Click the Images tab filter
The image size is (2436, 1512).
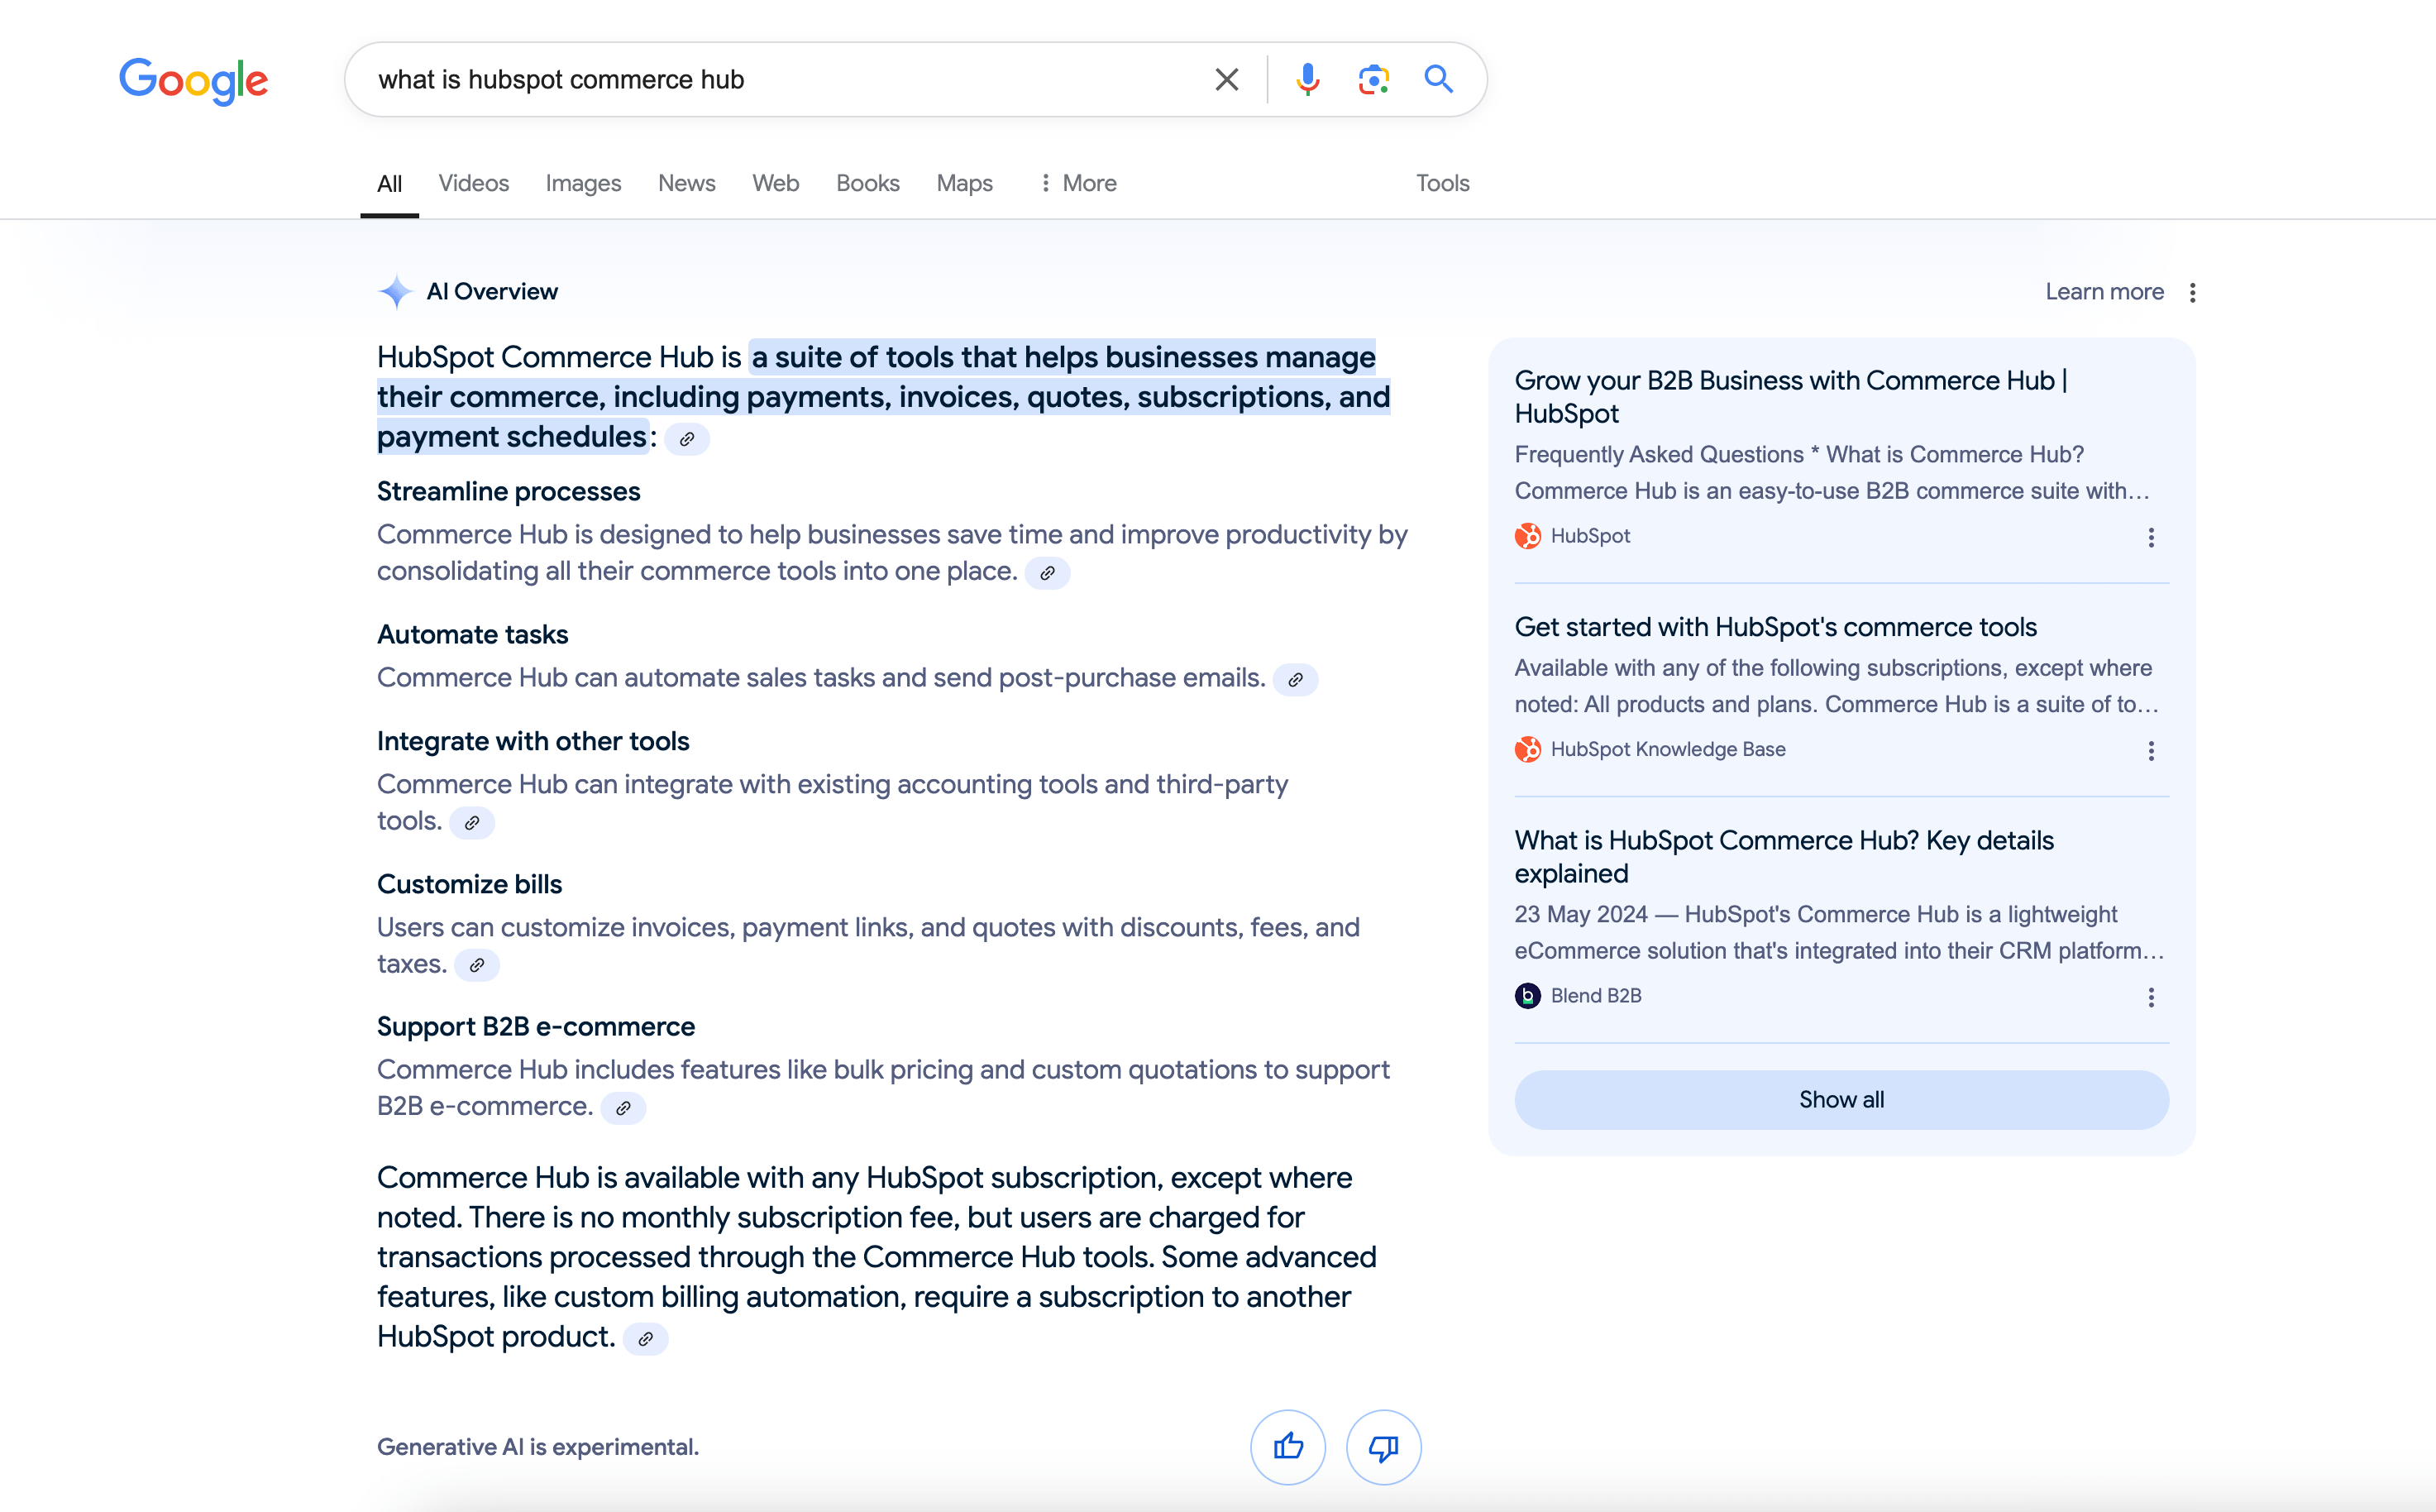tap(583, 183)
